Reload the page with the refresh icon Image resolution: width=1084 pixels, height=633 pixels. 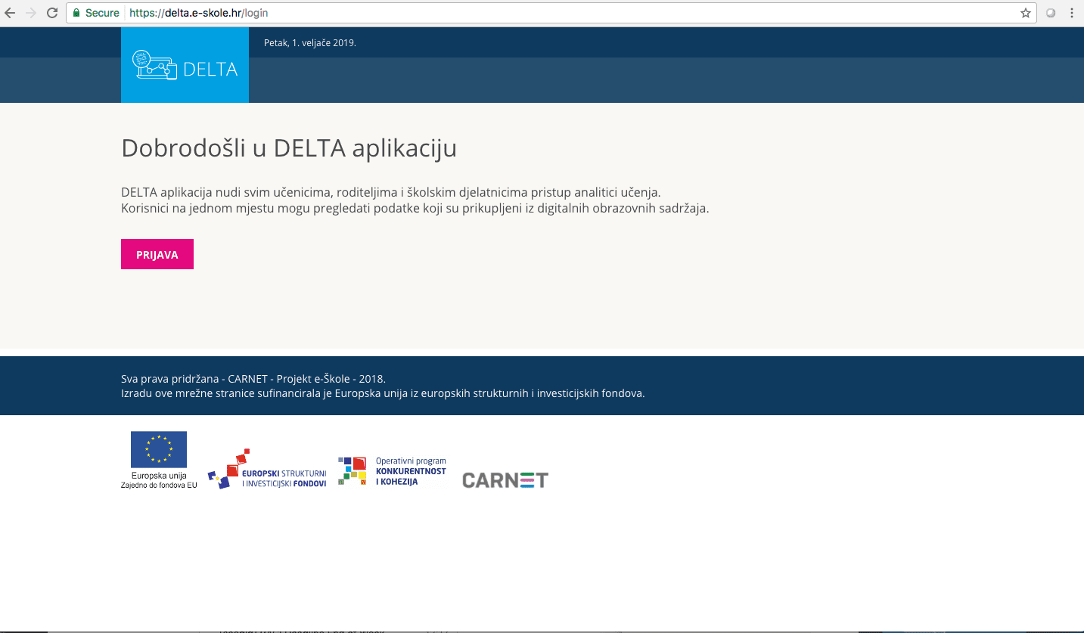(52, 13)
